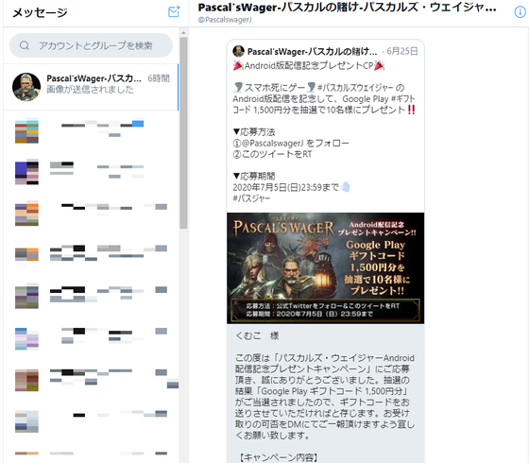Click the くむこ 様 greeting text
This screenshot has height=463, width=529.
257,335
